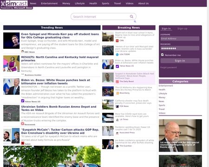The width and height of the screenshot is (209, 167).
Task: Open Sports in Categories list
Action: tap(162, 105)
